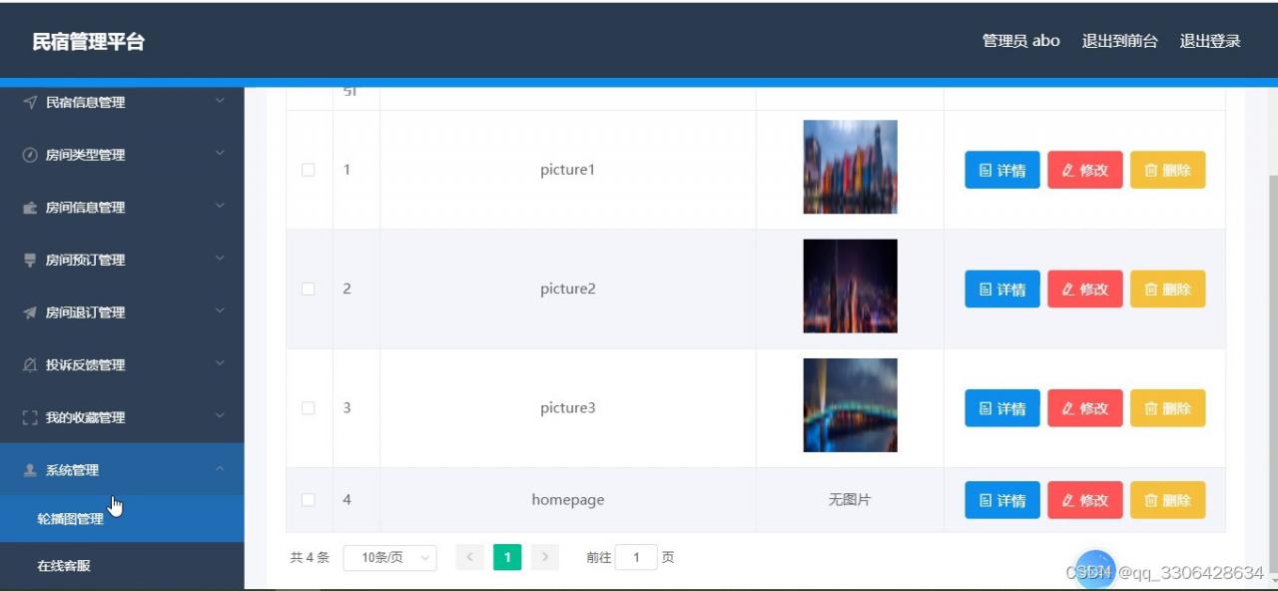The image size is (1278, 591).
Task: Expand the 房间预订管理 chevron
Action: tap(221, 258)
